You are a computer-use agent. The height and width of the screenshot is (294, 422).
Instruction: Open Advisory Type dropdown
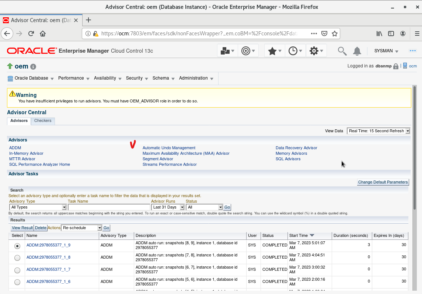38,207
